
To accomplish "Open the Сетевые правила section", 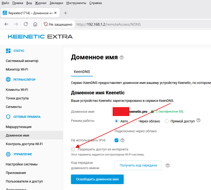I will (x=27, y=117).
